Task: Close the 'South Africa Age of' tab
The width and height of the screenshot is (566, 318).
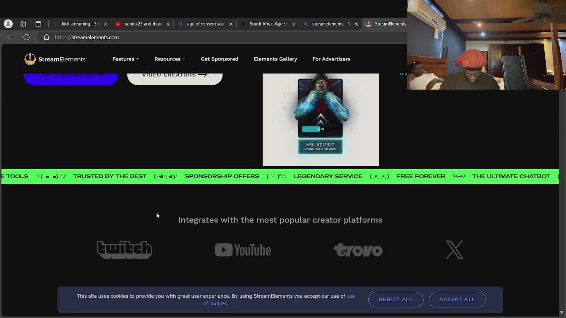Action: tap(294, 24)
